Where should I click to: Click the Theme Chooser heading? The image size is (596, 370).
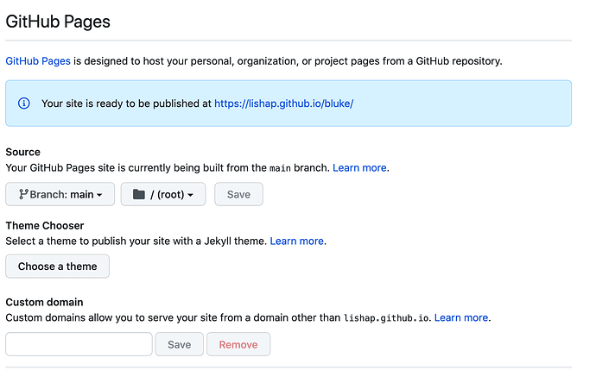pos(45,225)
